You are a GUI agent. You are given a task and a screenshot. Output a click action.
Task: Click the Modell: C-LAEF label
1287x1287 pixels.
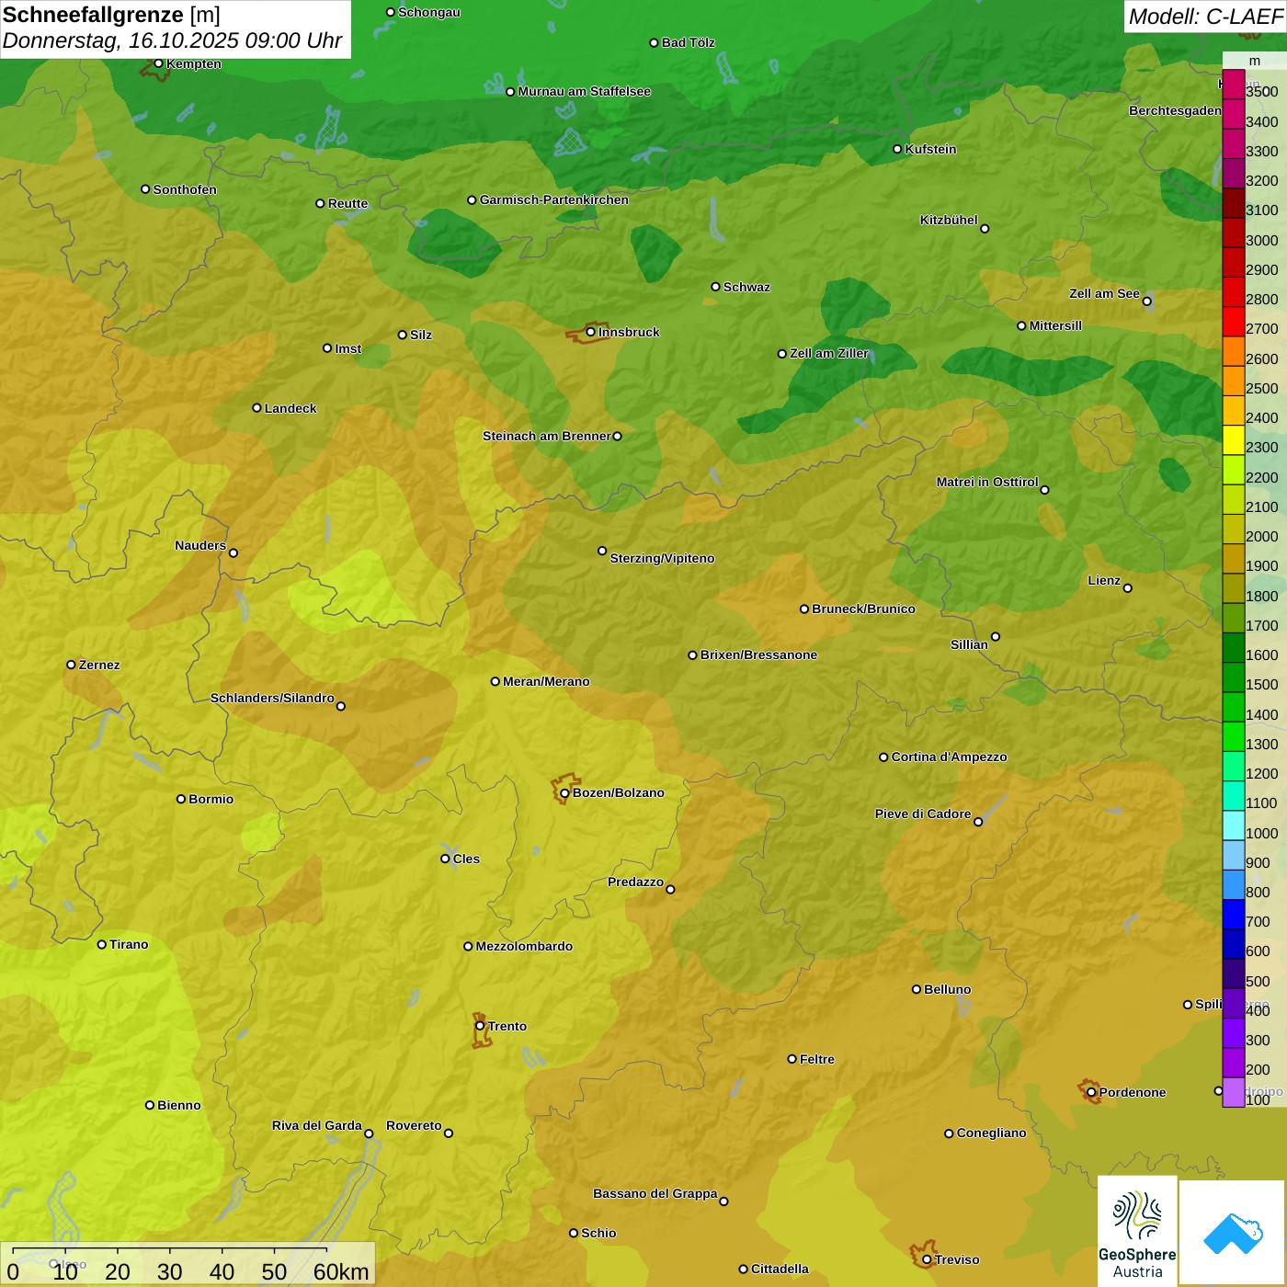pos(1204,17)
